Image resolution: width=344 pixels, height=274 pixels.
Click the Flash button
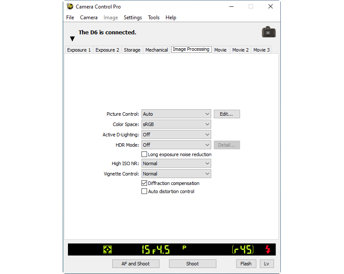tap(246, 264)
